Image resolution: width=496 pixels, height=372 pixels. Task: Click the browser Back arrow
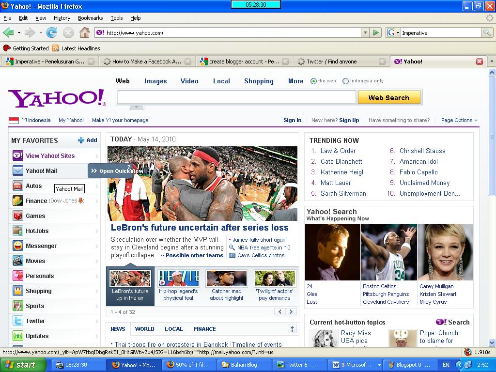coord(8,32)
